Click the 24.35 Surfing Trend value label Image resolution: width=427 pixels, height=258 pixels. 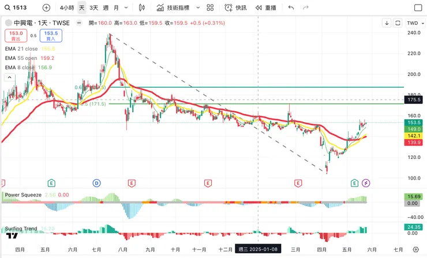(414, 227)
